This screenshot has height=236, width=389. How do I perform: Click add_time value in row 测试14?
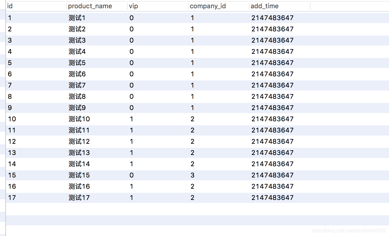pos(273,164)
